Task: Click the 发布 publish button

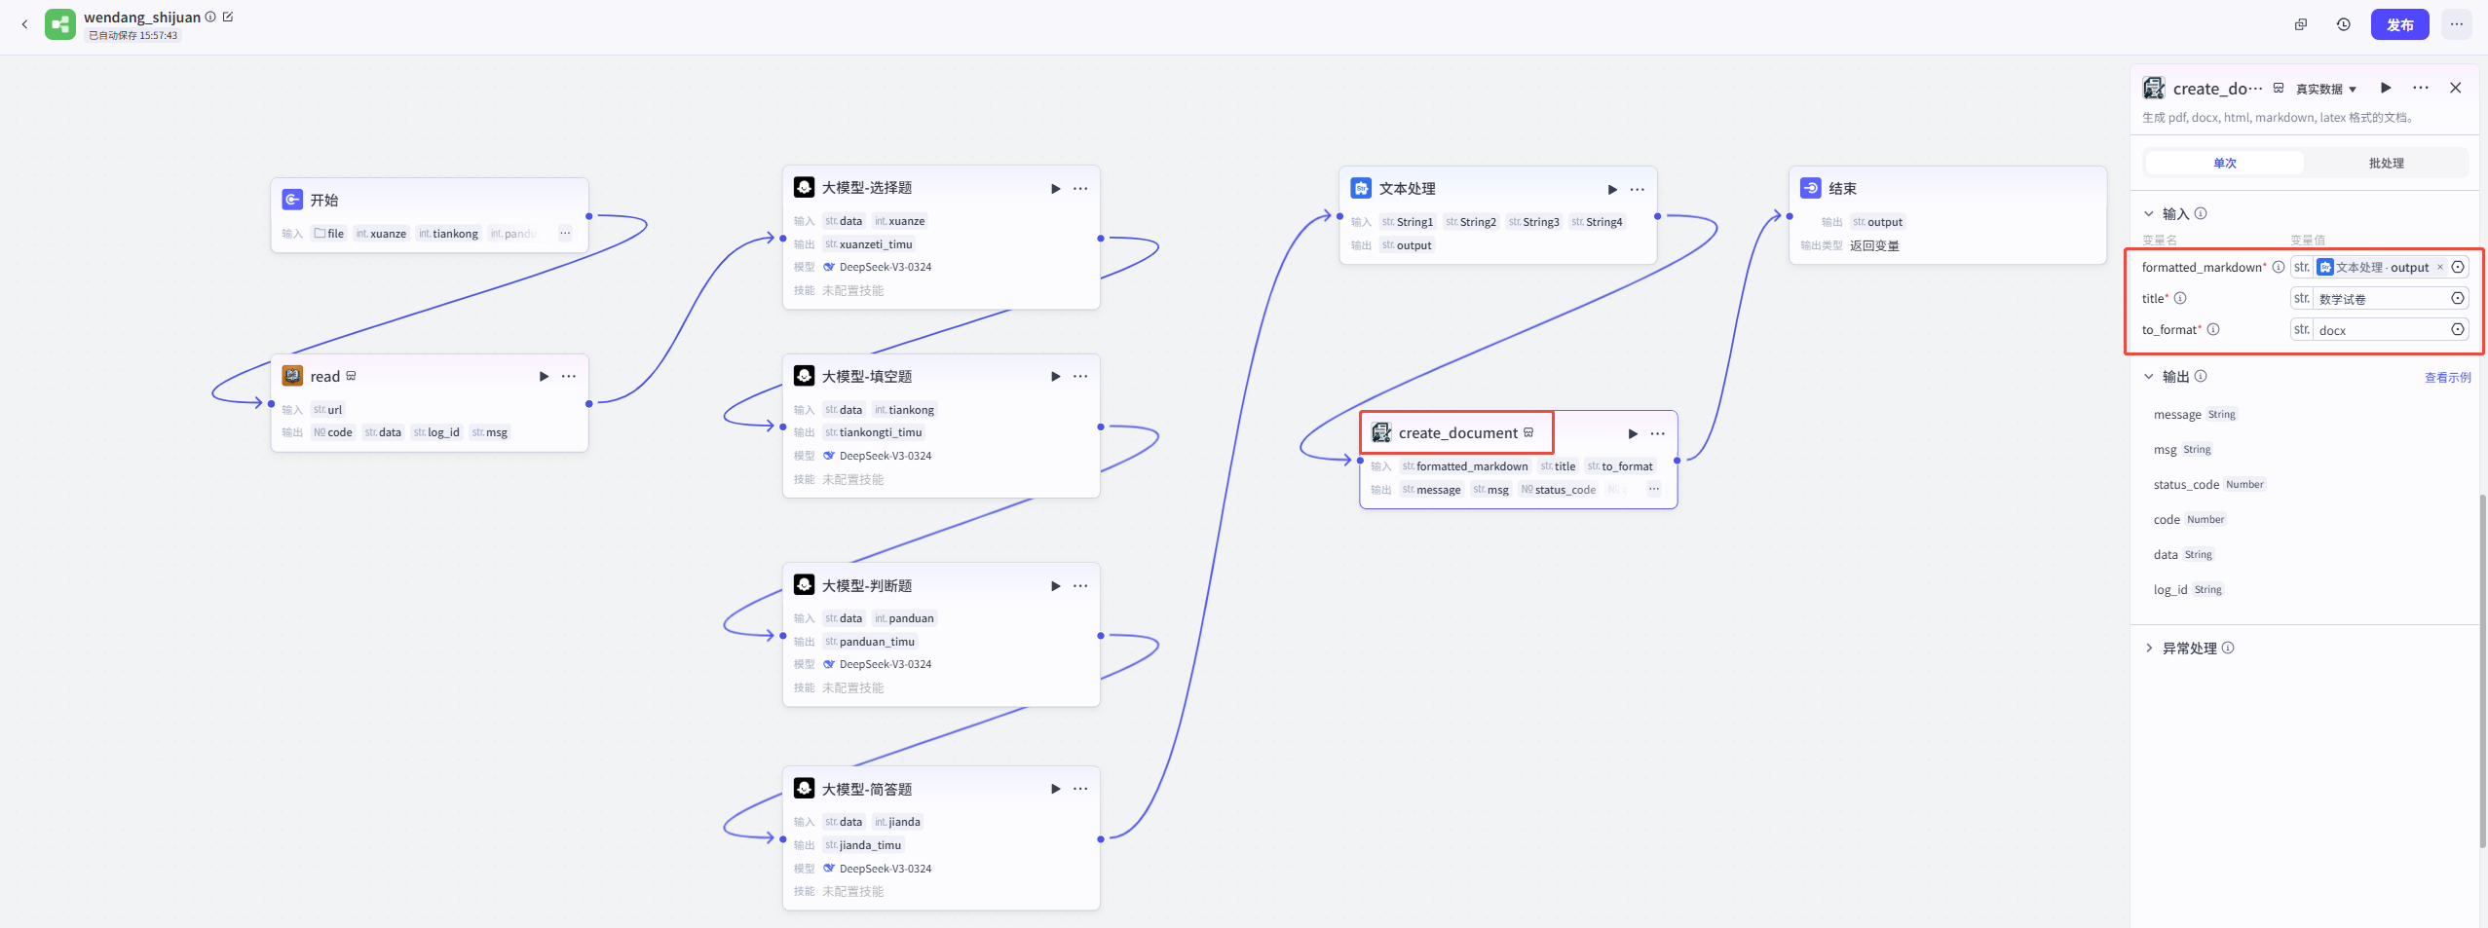Action: (2399, 24)
